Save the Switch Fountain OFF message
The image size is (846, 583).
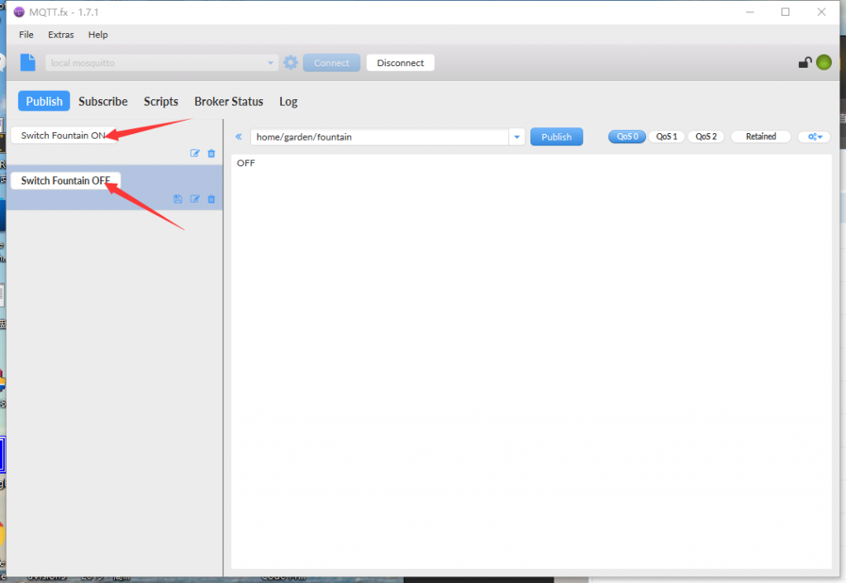(178, 199)
